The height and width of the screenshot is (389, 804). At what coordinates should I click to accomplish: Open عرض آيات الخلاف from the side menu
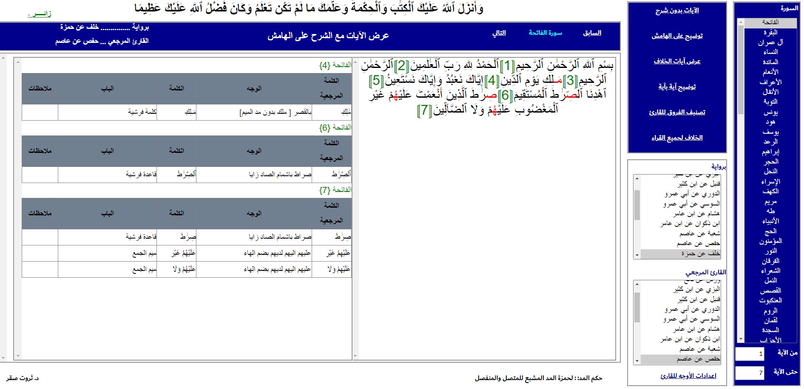(677, 62)
